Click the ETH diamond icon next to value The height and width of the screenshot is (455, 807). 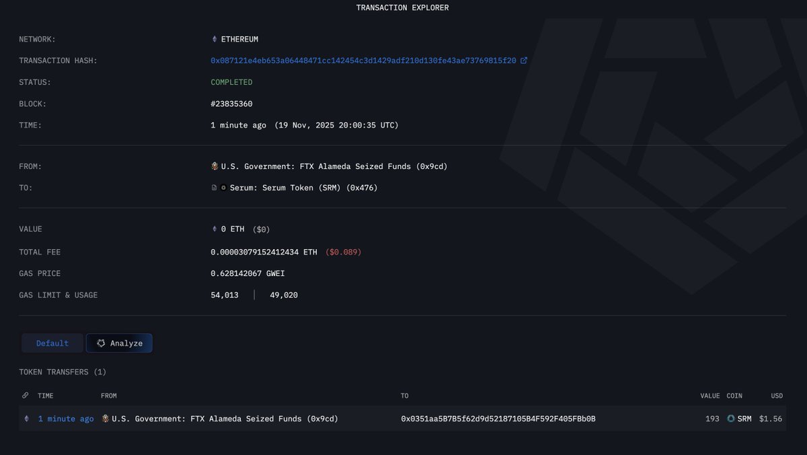(214, 228)
